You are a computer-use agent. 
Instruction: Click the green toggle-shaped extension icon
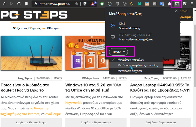[102, 4]
